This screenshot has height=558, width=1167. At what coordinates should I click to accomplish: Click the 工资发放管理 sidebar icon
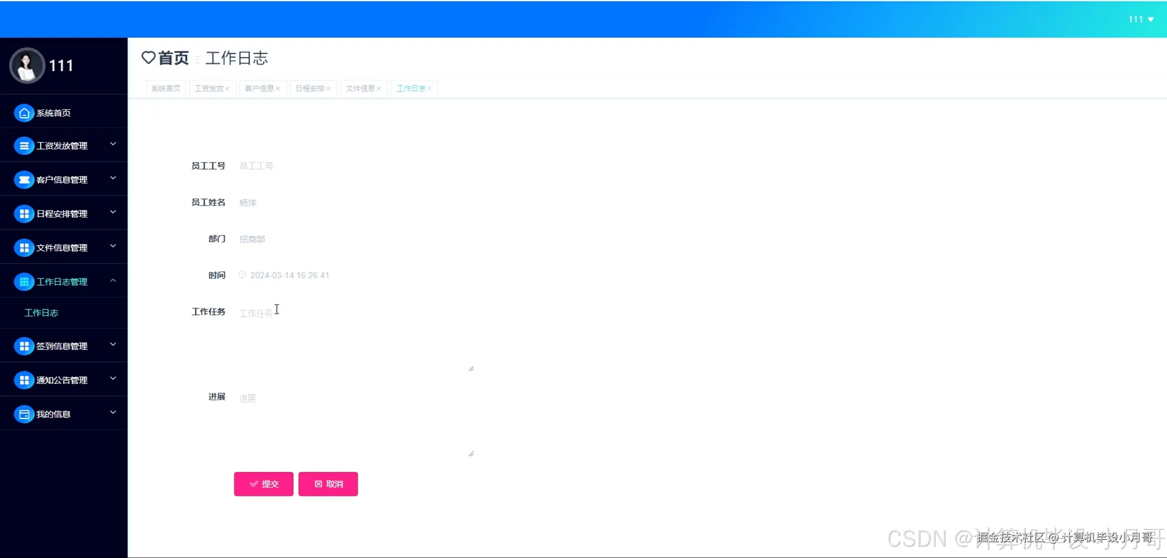pos(24,146)
